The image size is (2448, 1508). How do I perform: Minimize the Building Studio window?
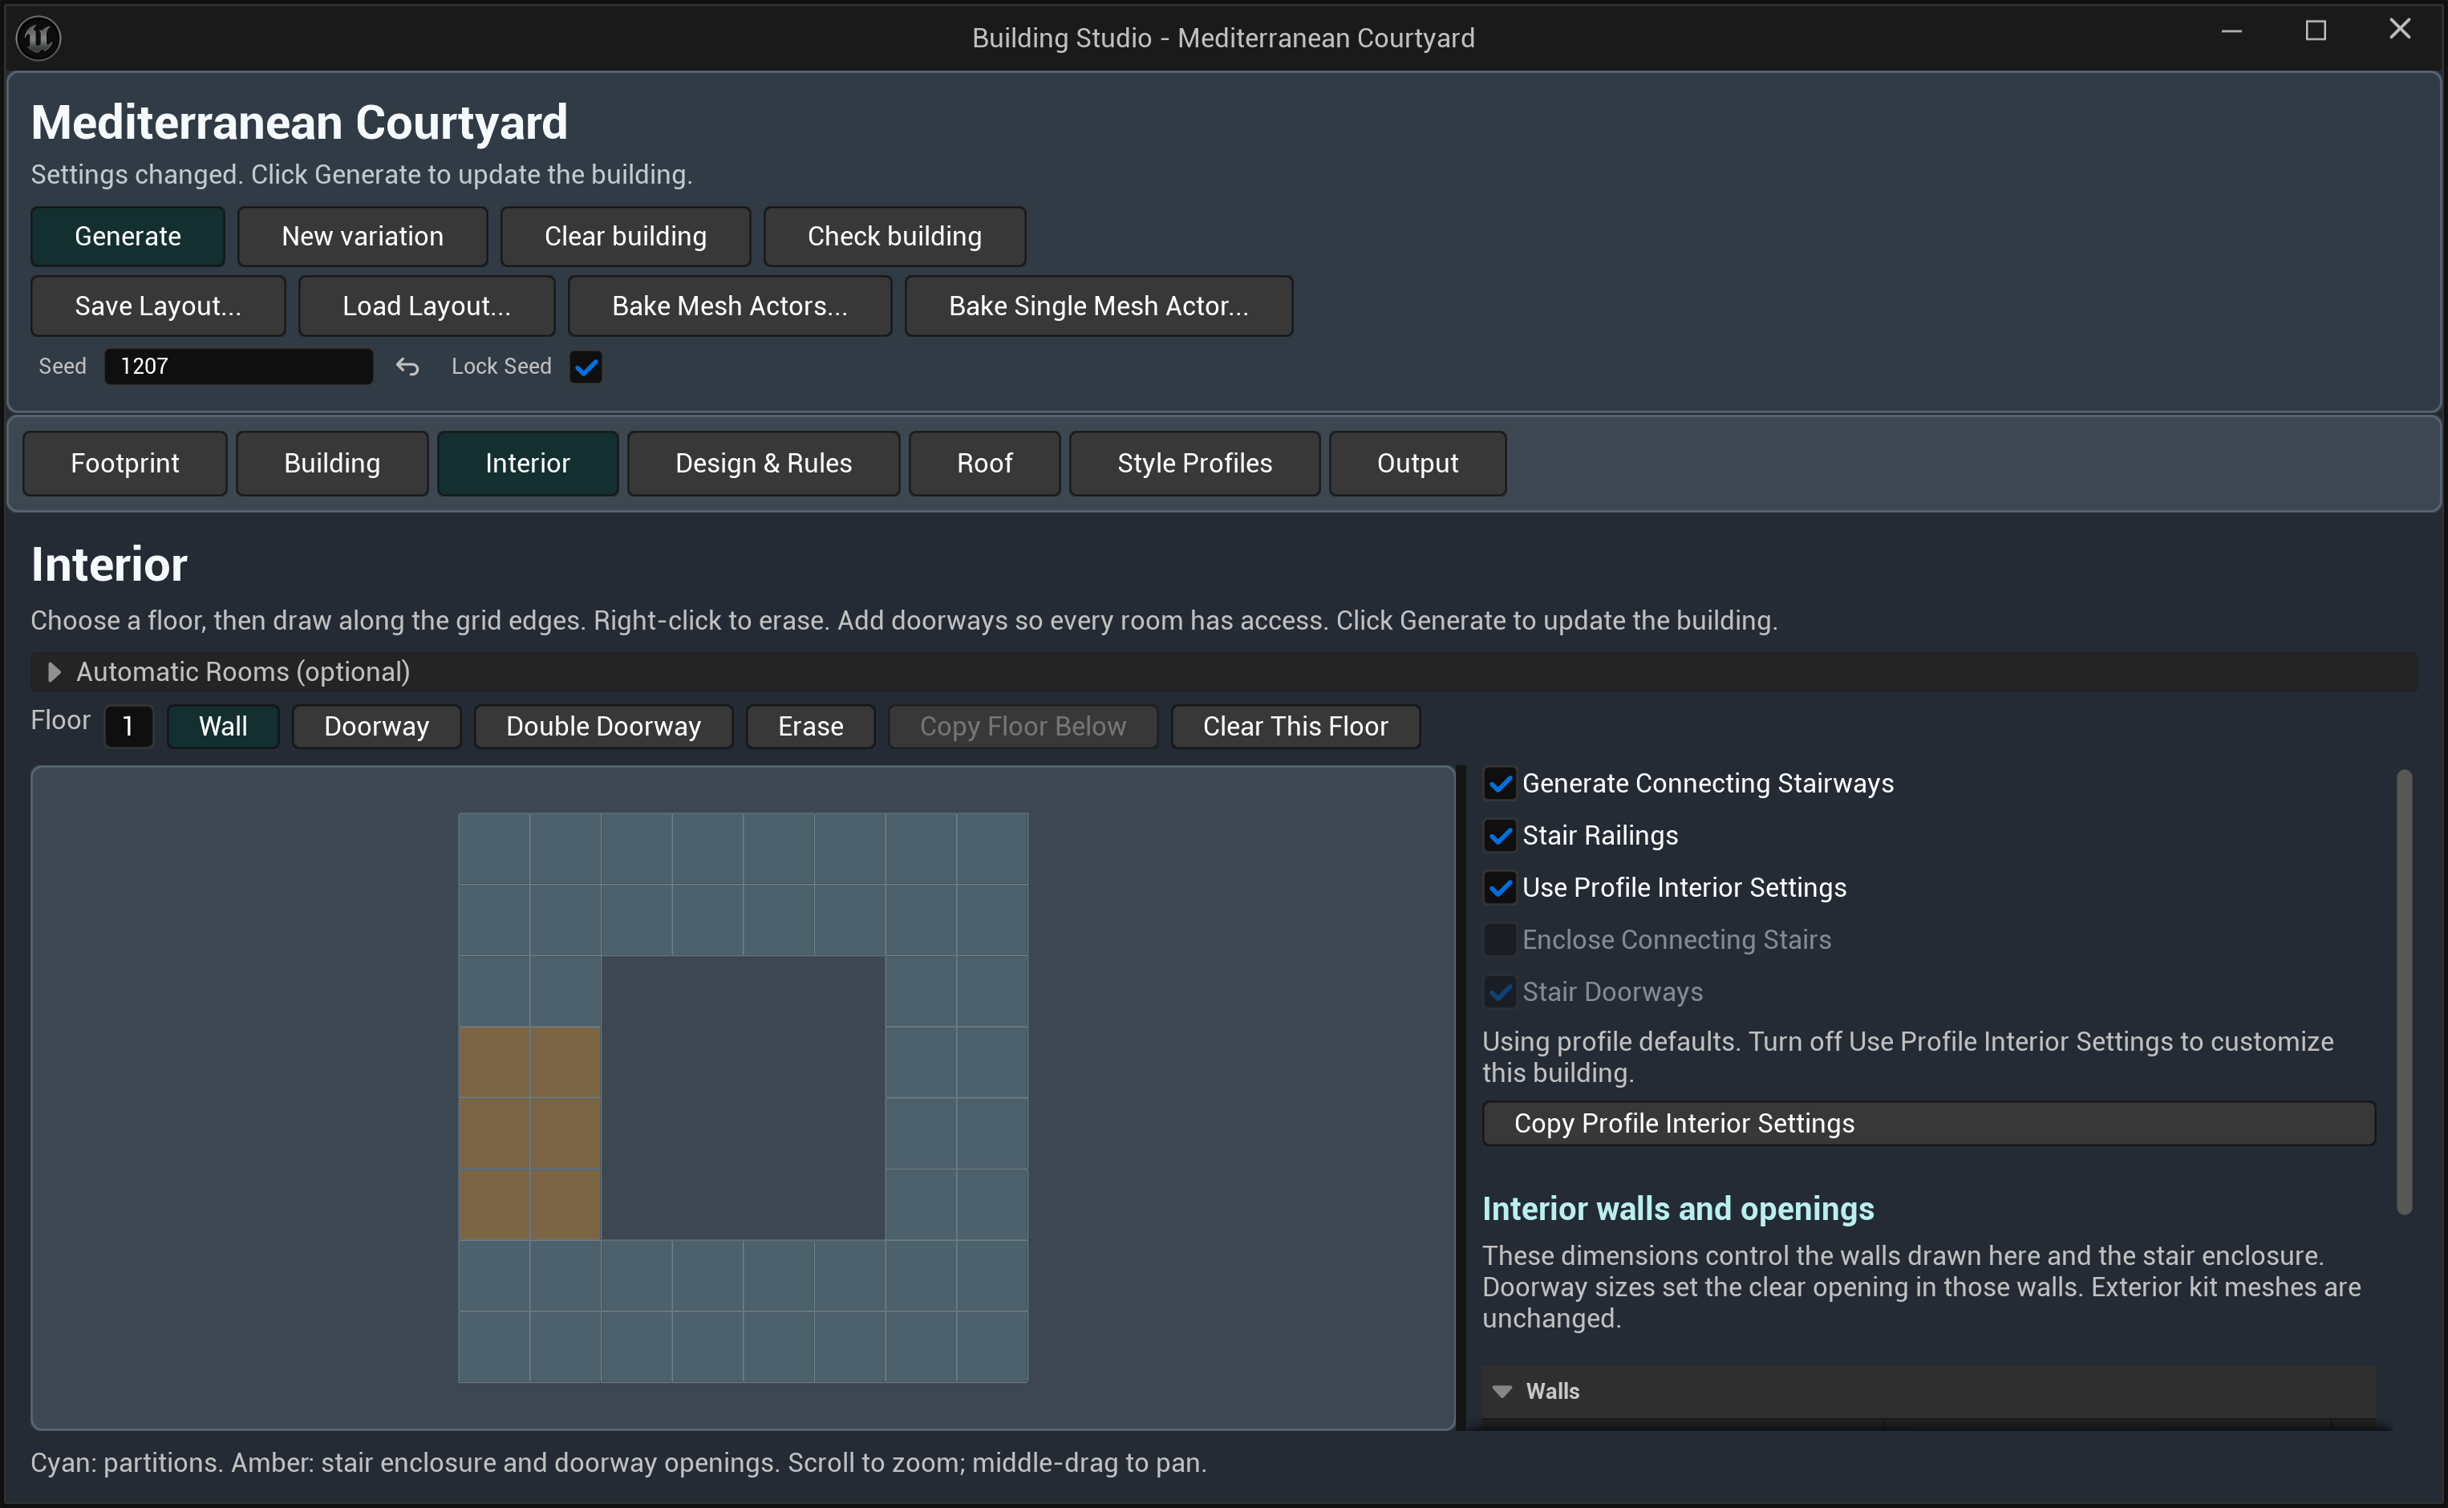2231,31
